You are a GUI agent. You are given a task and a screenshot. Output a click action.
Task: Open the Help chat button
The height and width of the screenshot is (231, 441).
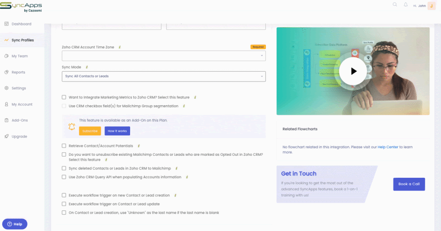15,224
